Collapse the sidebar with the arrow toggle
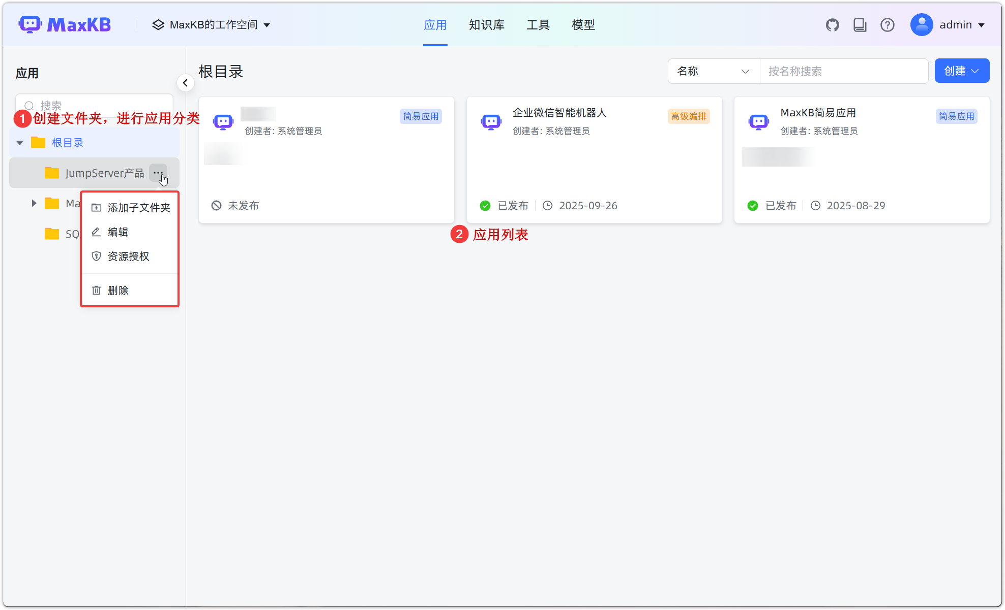Image resolution: width=1005 pixels, height=610 pixels. click(185, 82)
